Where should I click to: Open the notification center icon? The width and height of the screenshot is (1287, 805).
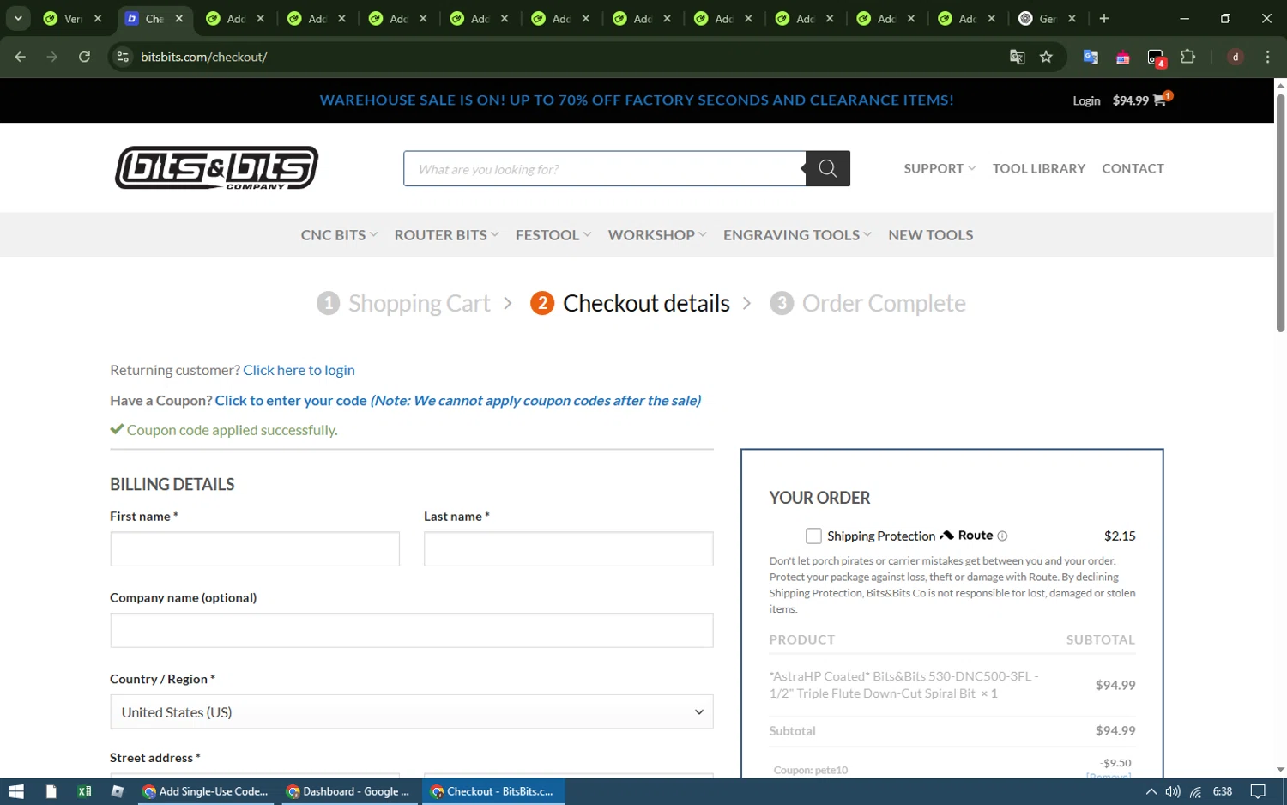coord(1258,791)
